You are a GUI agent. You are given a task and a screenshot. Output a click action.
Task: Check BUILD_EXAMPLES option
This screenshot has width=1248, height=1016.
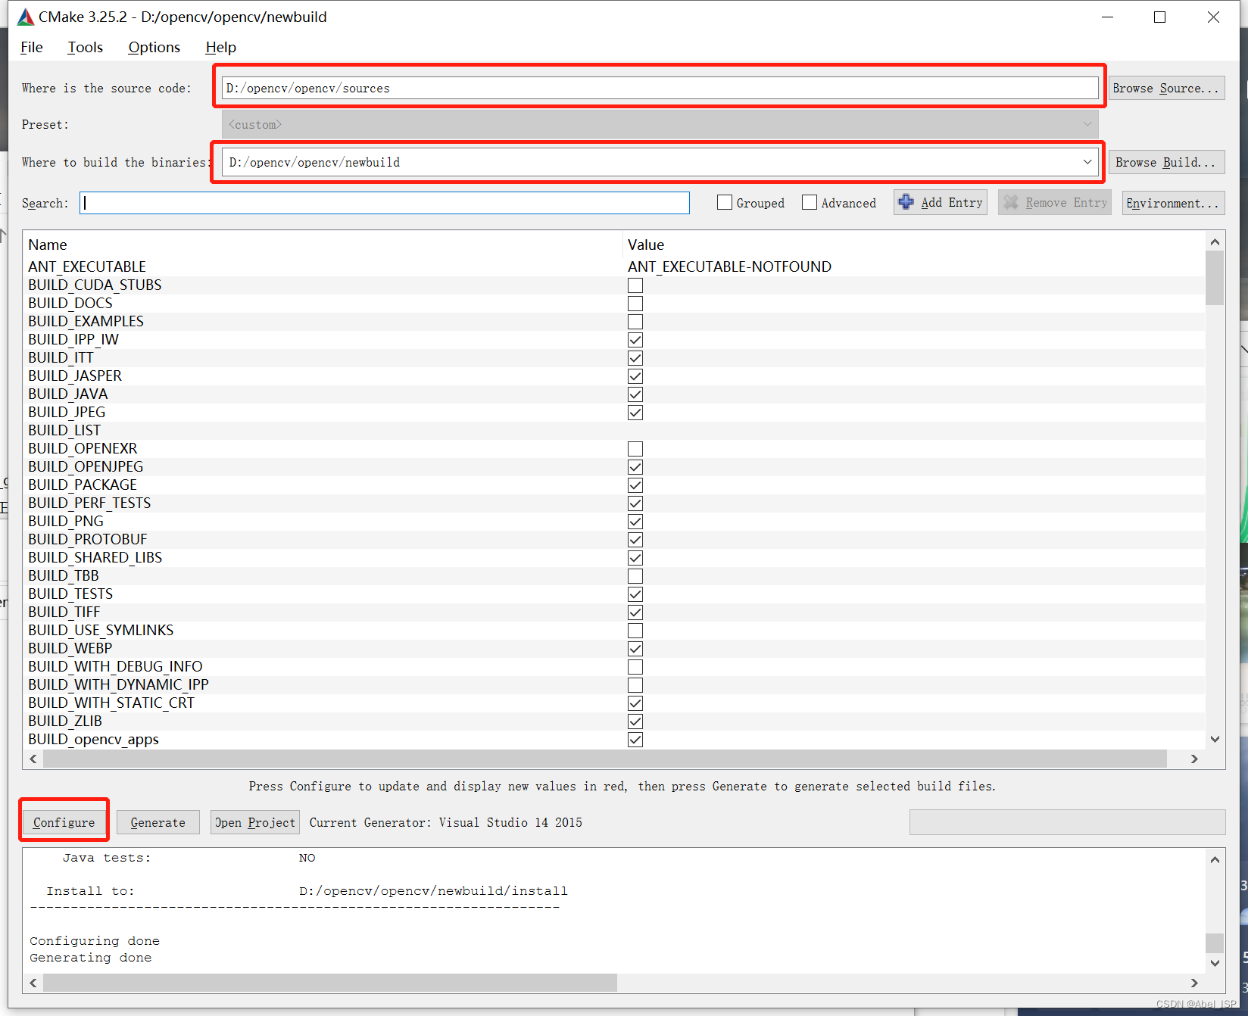point(635,322)
